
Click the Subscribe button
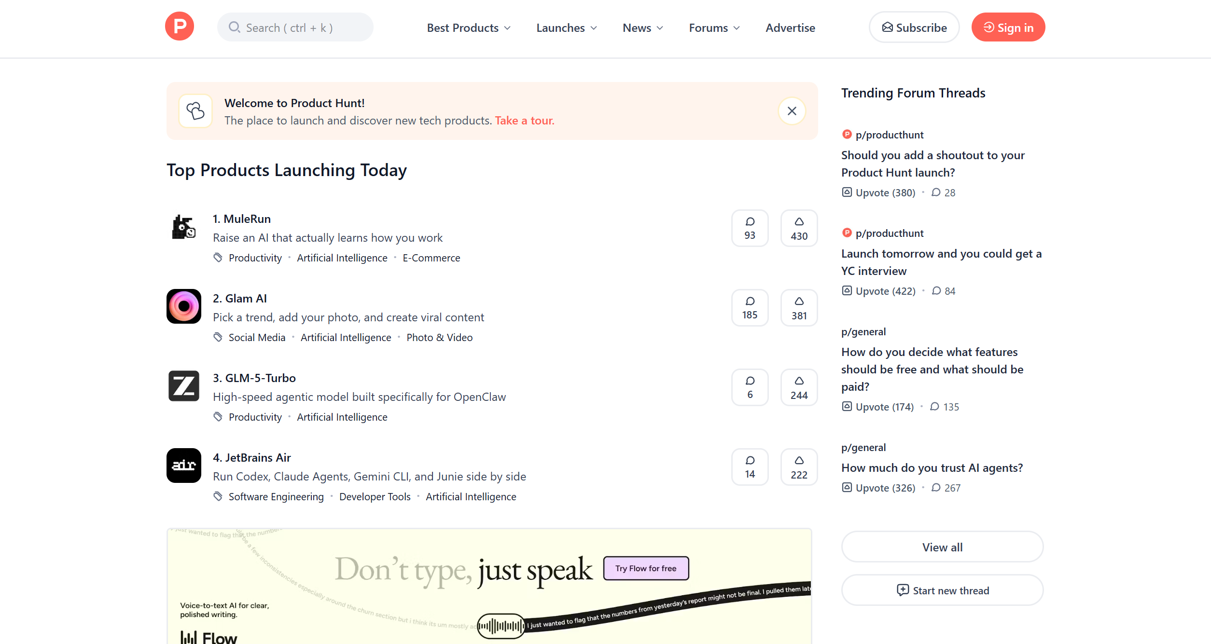tap(914, 27)
